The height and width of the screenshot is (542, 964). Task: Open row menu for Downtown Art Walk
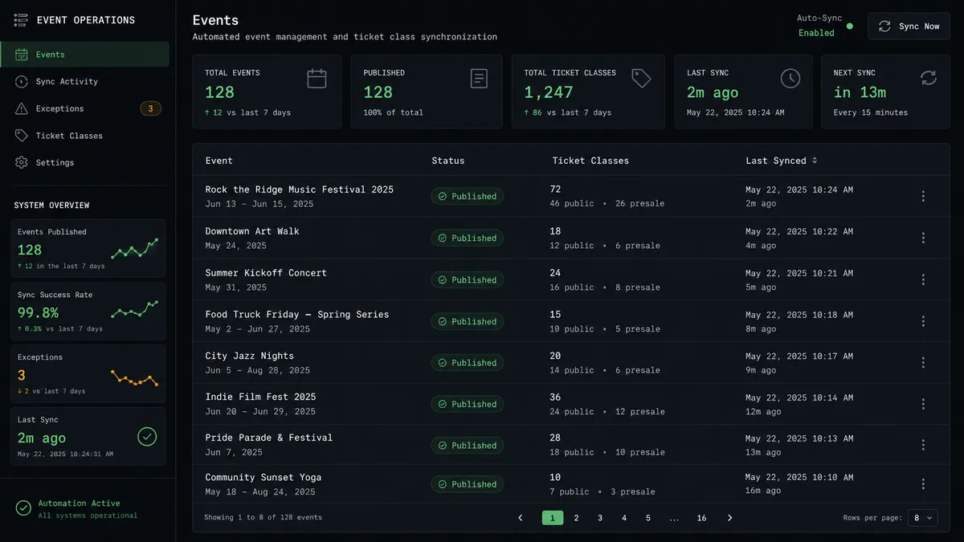click(x=923, y=238)
